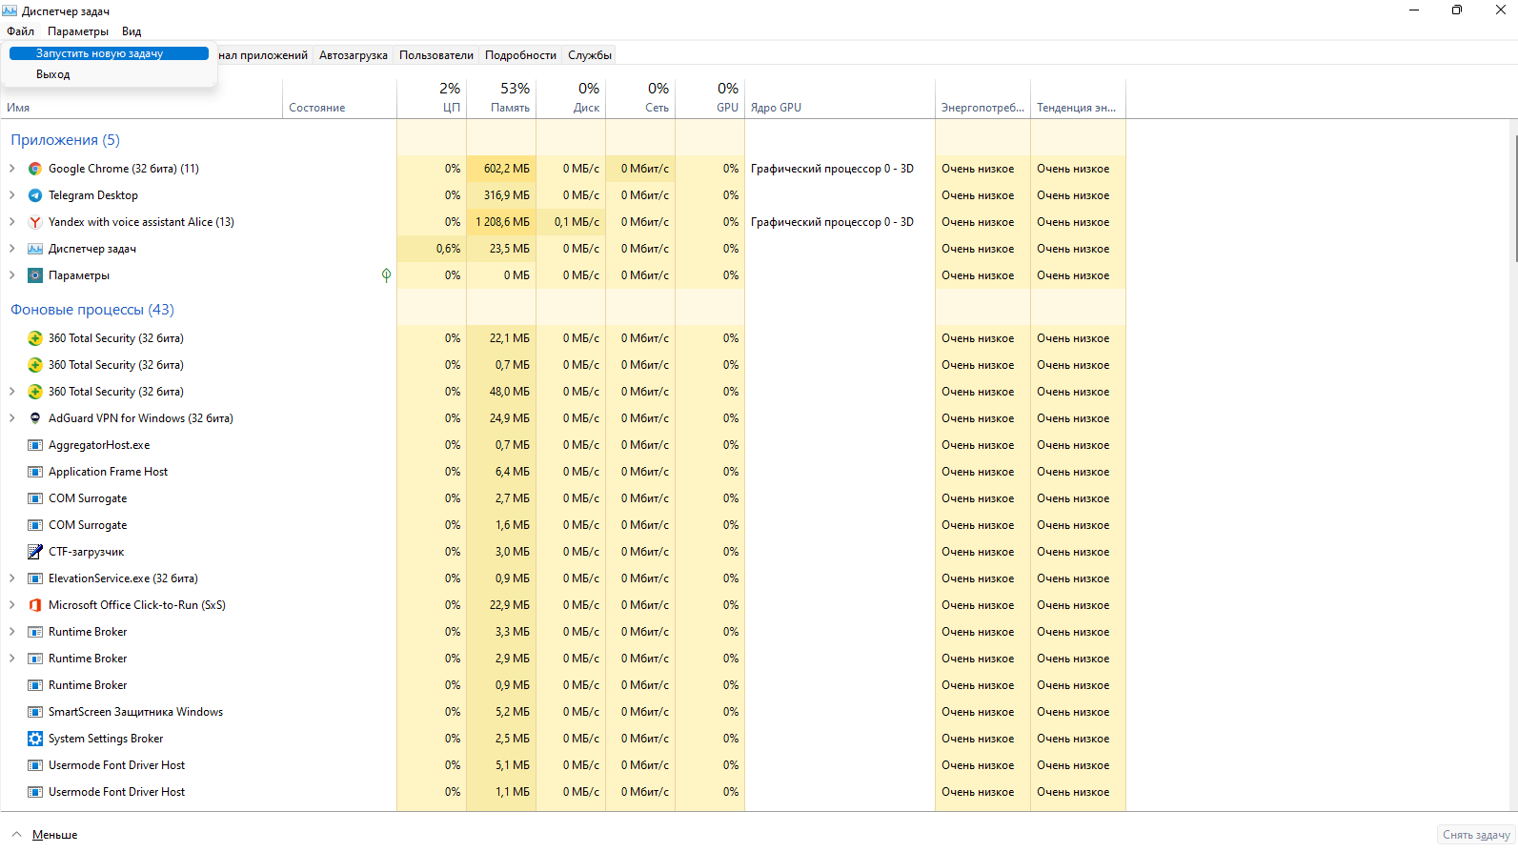Expand the Google Chrome process group

coord(11,169)
